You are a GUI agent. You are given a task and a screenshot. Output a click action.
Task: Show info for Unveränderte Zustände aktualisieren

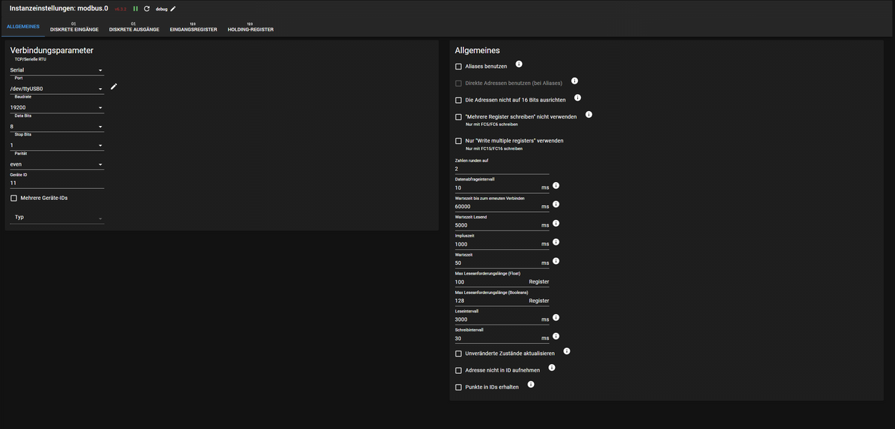[x=566, y=351]
